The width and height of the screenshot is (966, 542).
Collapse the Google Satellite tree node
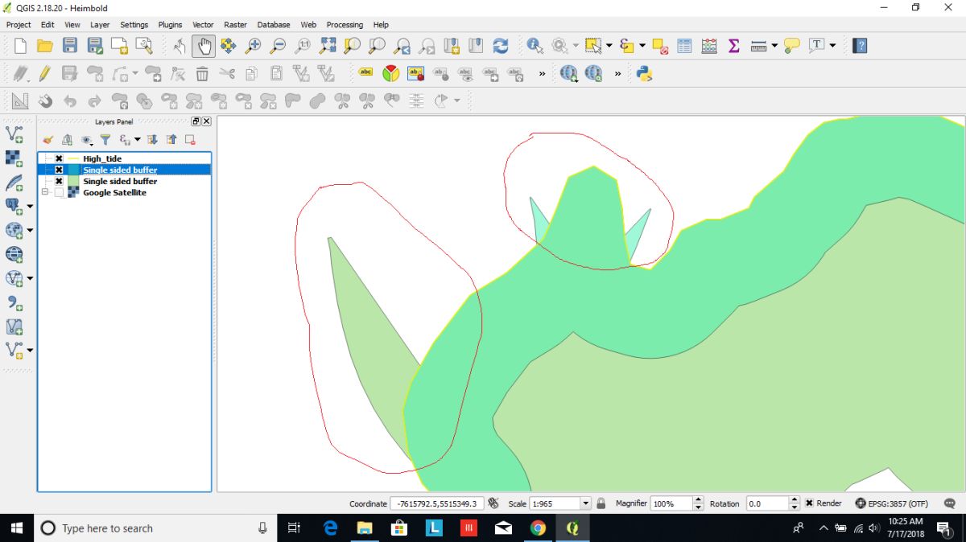point(46,193)
